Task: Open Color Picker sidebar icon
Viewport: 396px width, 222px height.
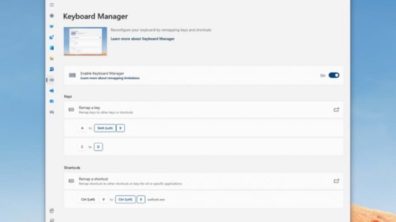Action: coord(52,37)
